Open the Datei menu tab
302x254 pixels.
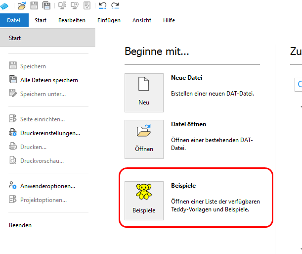point(14,20)
